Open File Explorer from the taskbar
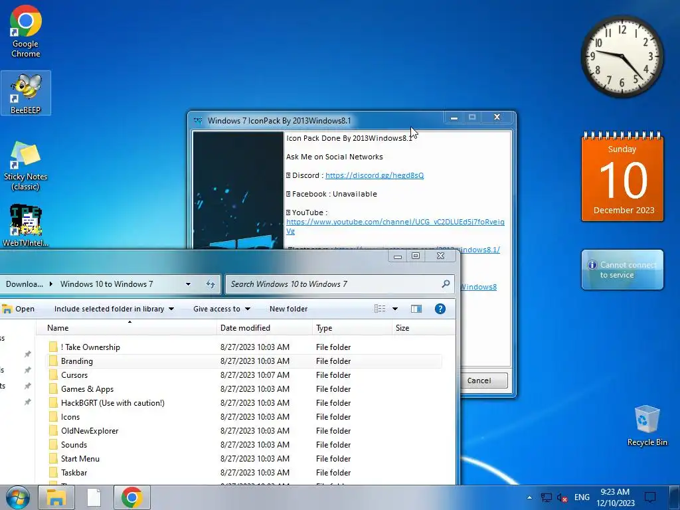Screen dimensions: 680x510 pyautogui.click(x=56, y=497)
